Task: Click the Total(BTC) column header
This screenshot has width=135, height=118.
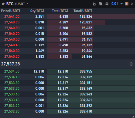Action: [60, 11]
